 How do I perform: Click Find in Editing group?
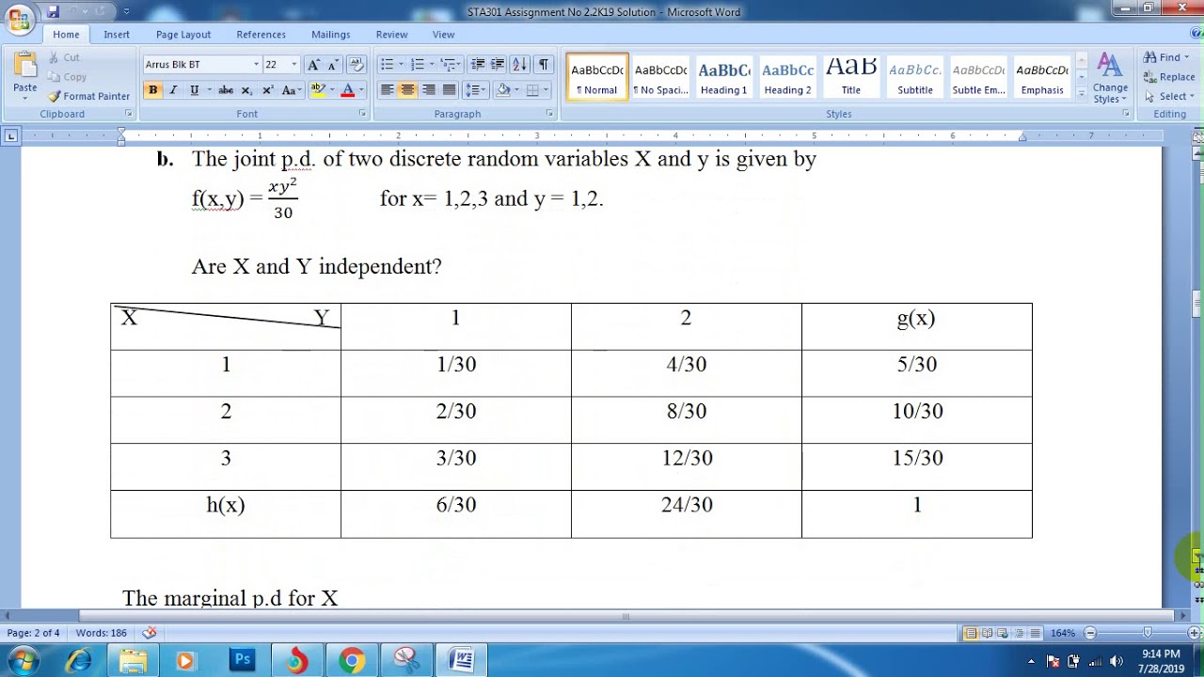(x=1166, y=57)
